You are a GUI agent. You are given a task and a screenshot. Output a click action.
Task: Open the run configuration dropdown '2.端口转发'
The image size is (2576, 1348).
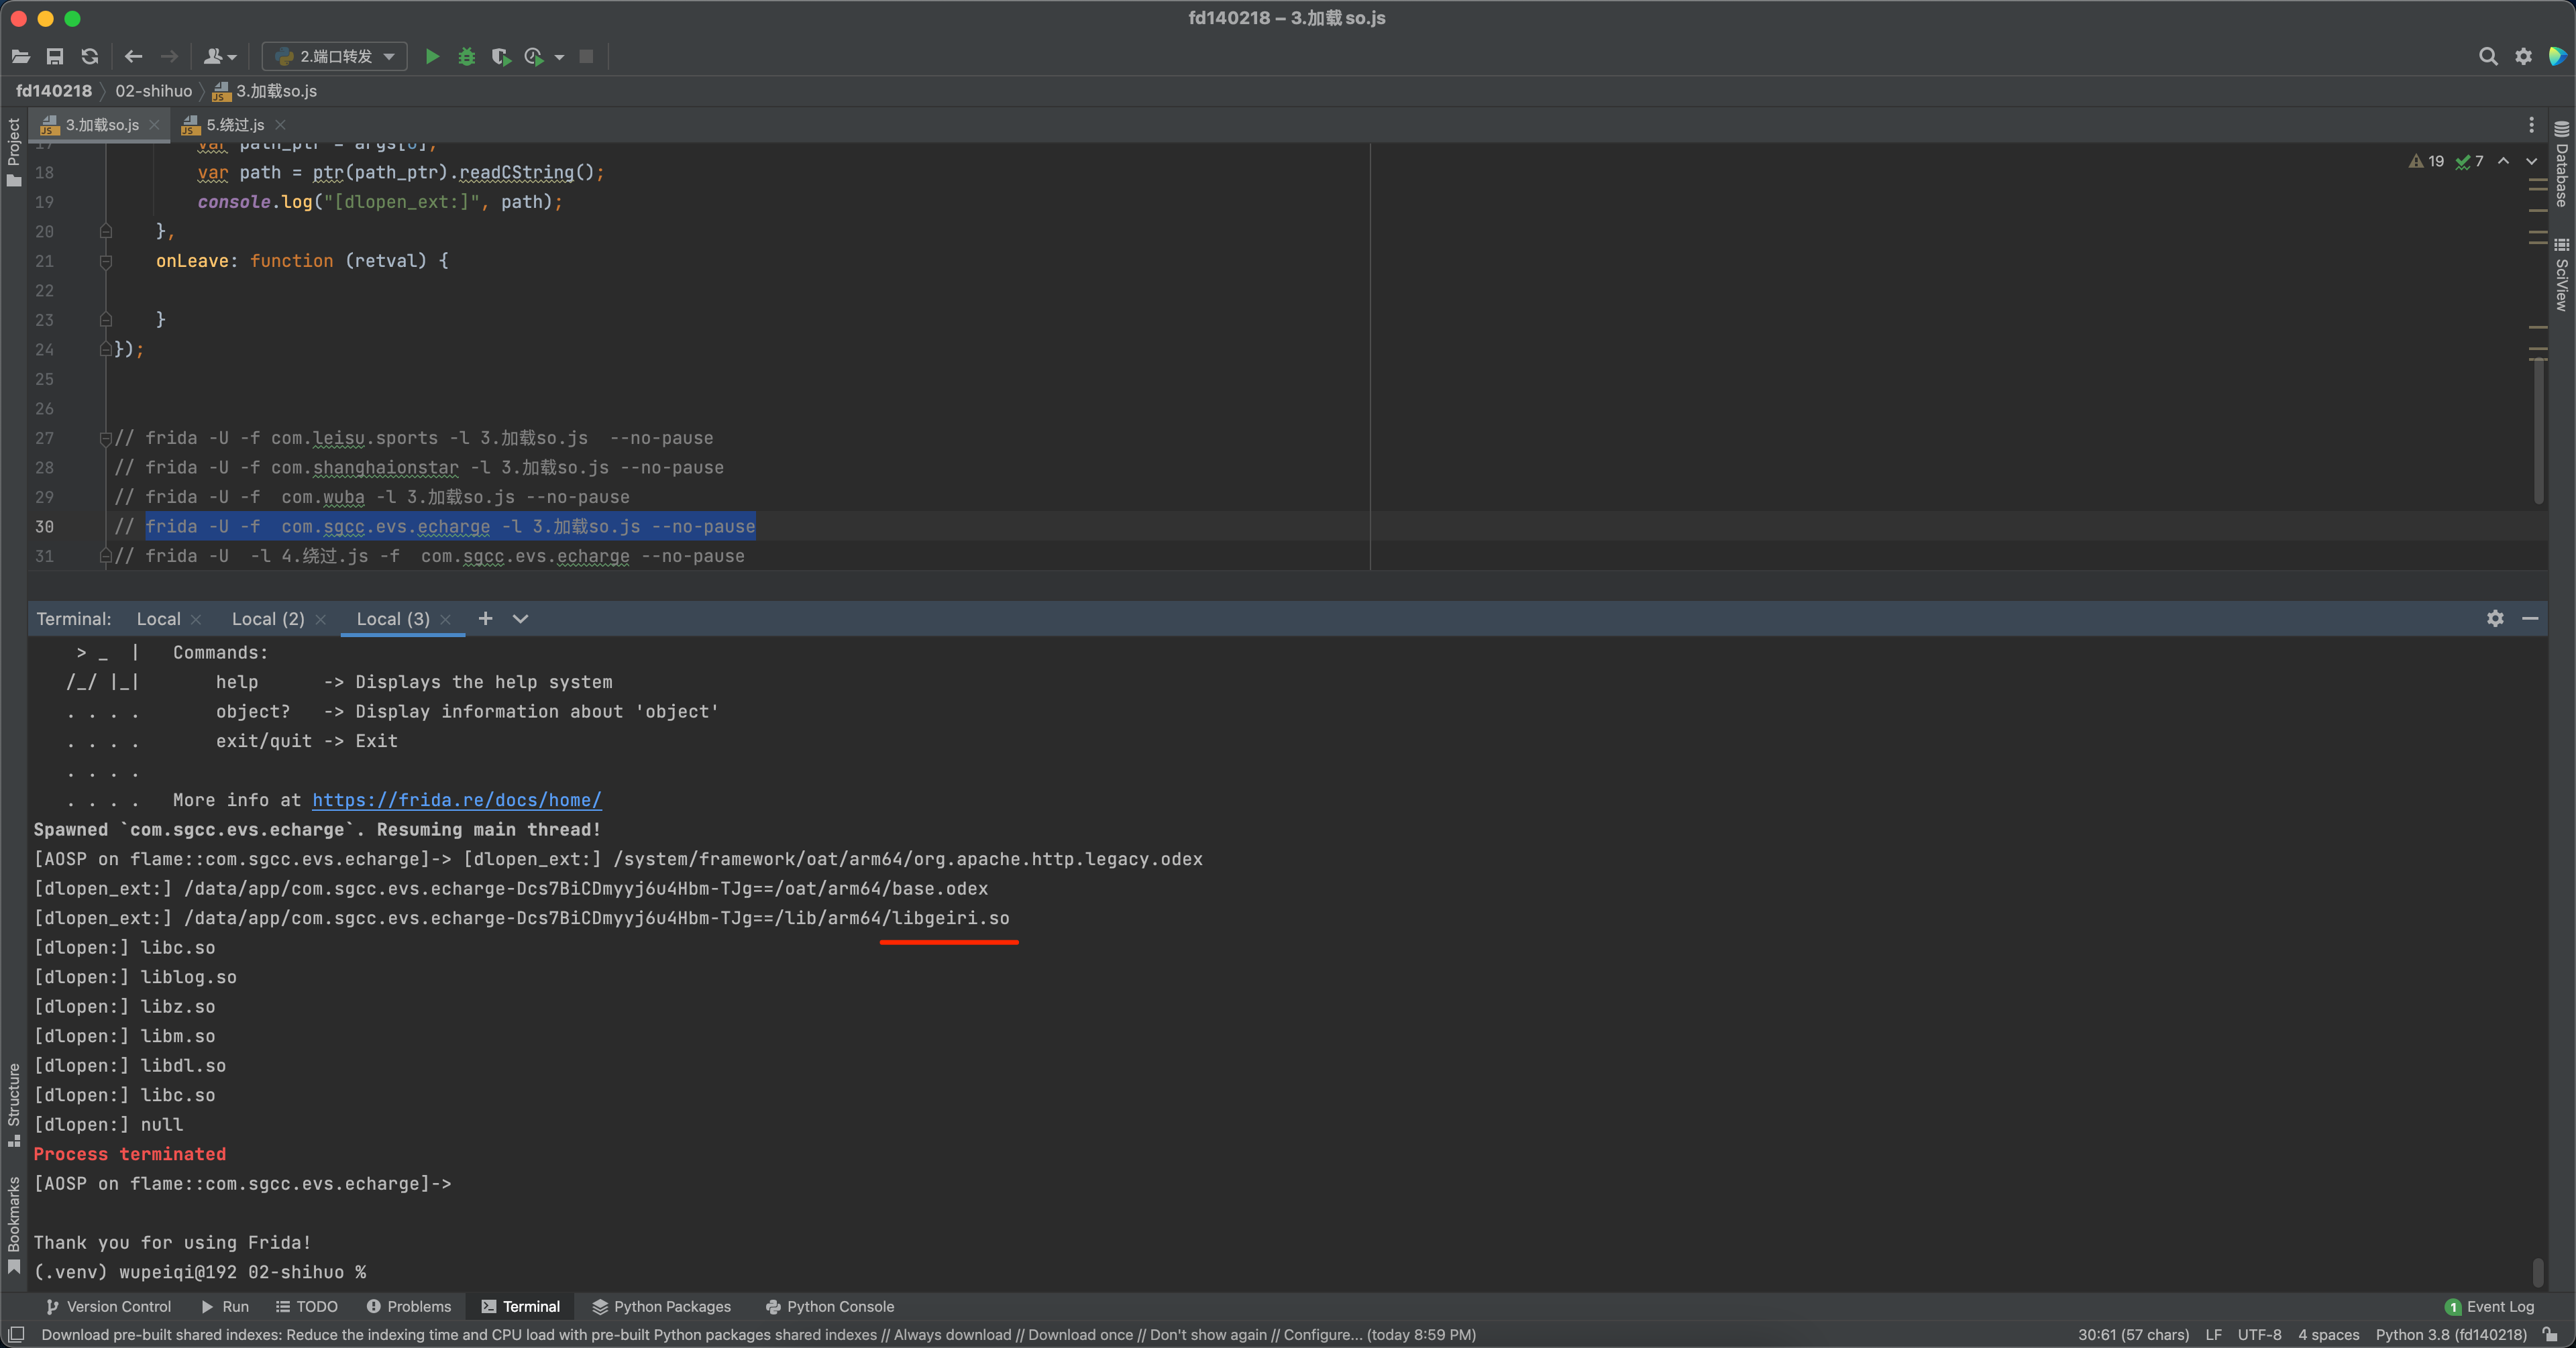pos(335,57)
